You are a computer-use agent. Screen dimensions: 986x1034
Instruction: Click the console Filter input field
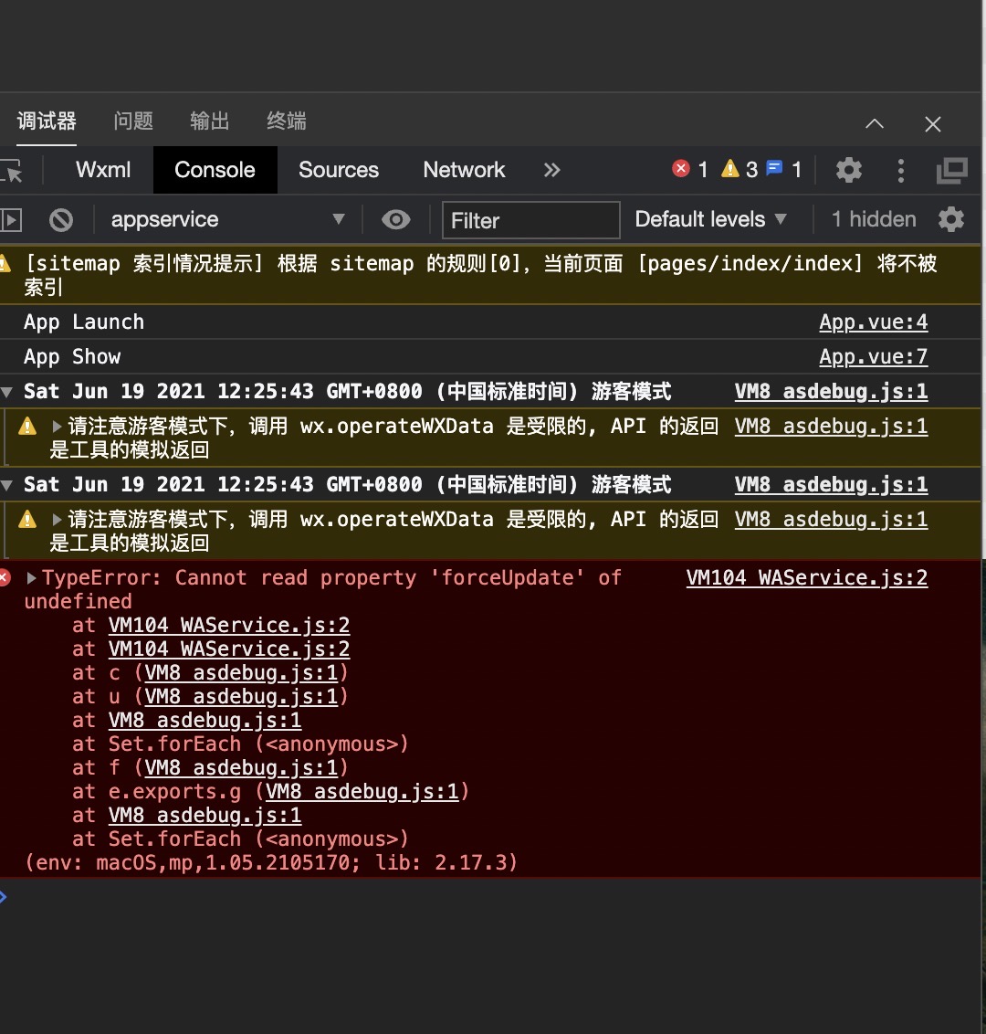click(531, 220)
